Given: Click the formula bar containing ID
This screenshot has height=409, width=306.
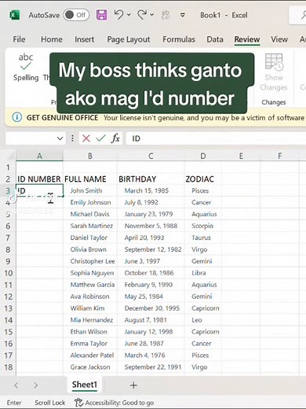Looking at the screenshot, I should pyautogui.click(x=216, y=138).
